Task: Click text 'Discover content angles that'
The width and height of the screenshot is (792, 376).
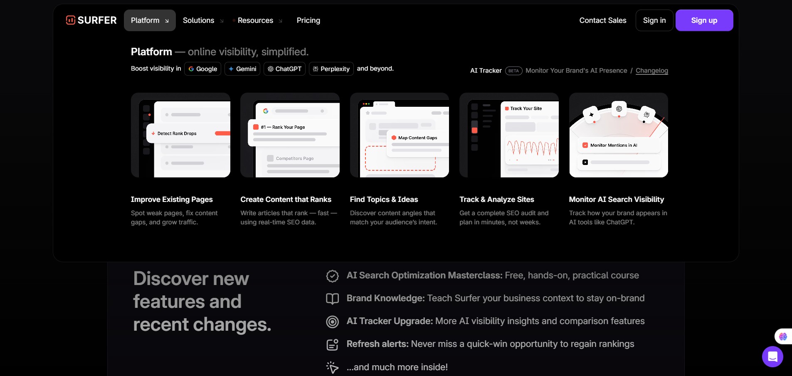Action: tap(392, 213)
